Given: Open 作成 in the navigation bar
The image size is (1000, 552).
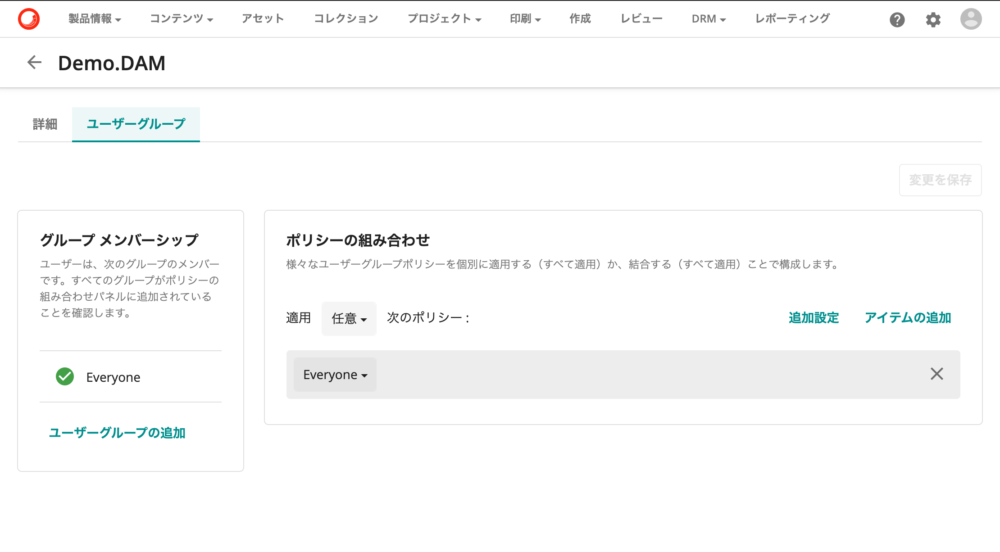Looking at the screenshot, I should point(580,19).
